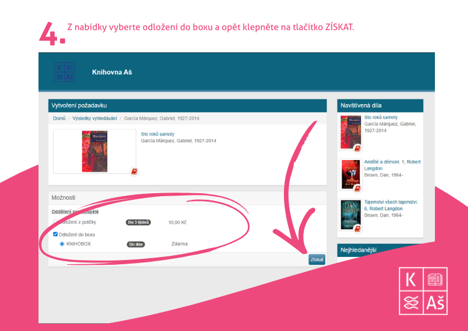Enable the 'Odložení z poličky' checkbox

pyautogui.click(x=56, y=222)
